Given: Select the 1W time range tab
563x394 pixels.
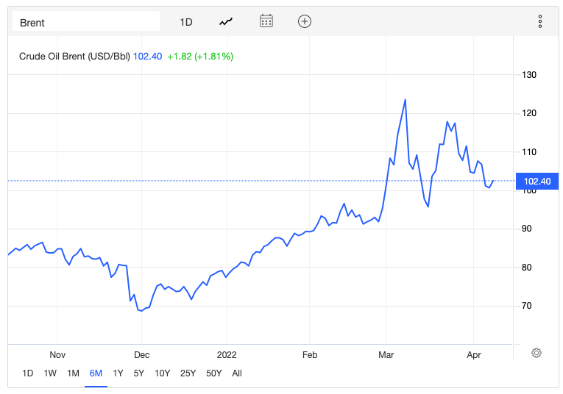Looking at the screenshot, I should tap(50, 373).
